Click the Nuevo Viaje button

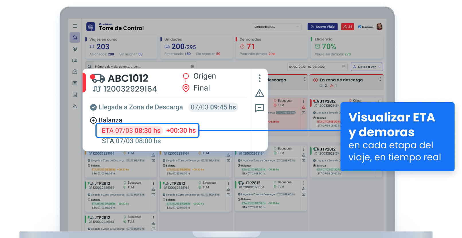(x=322, y=27)
